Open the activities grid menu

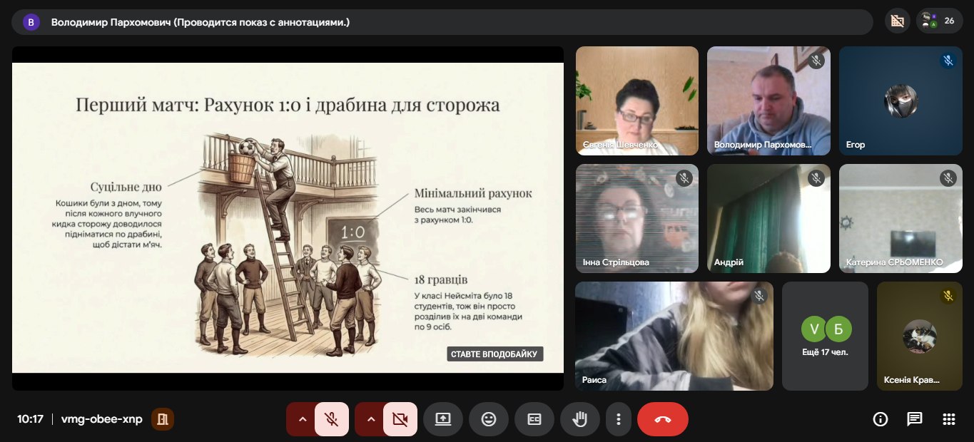point(948,419)
